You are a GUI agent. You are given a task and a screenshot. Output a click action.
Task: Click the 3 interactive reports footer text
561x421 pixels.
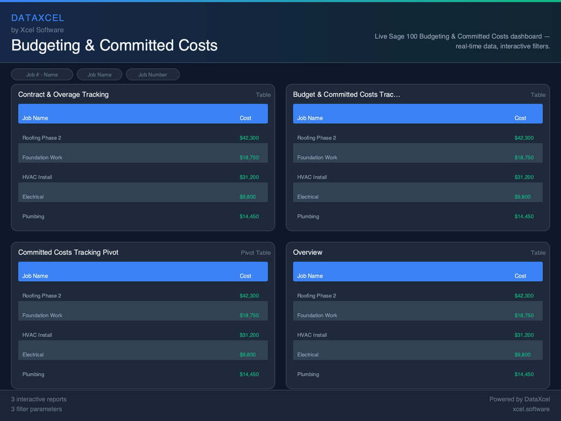click(x=38, y=399)
